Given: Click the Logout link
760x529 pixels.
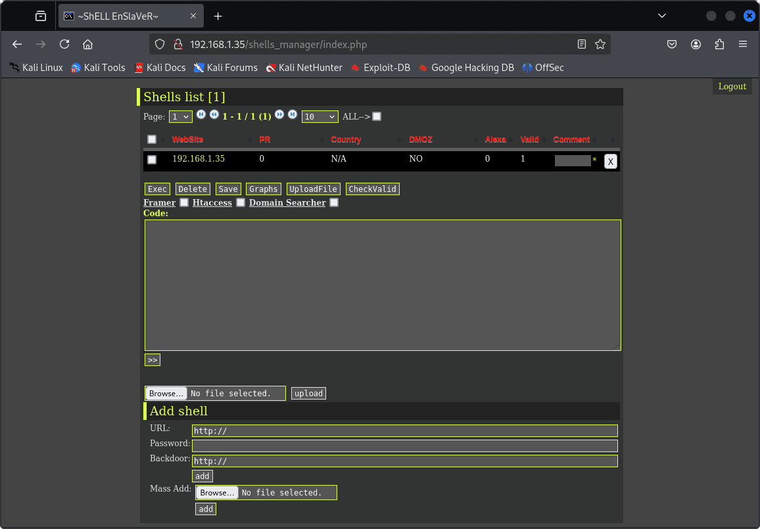Looking at the screenshot, I should pos(732,86).
